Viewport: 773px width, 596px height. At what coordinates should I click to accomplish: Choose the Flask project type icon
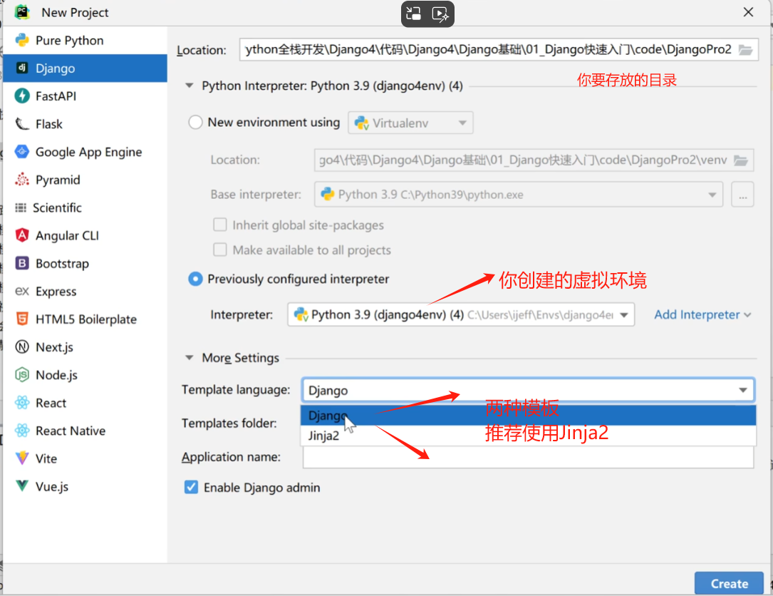click(22, 124)
